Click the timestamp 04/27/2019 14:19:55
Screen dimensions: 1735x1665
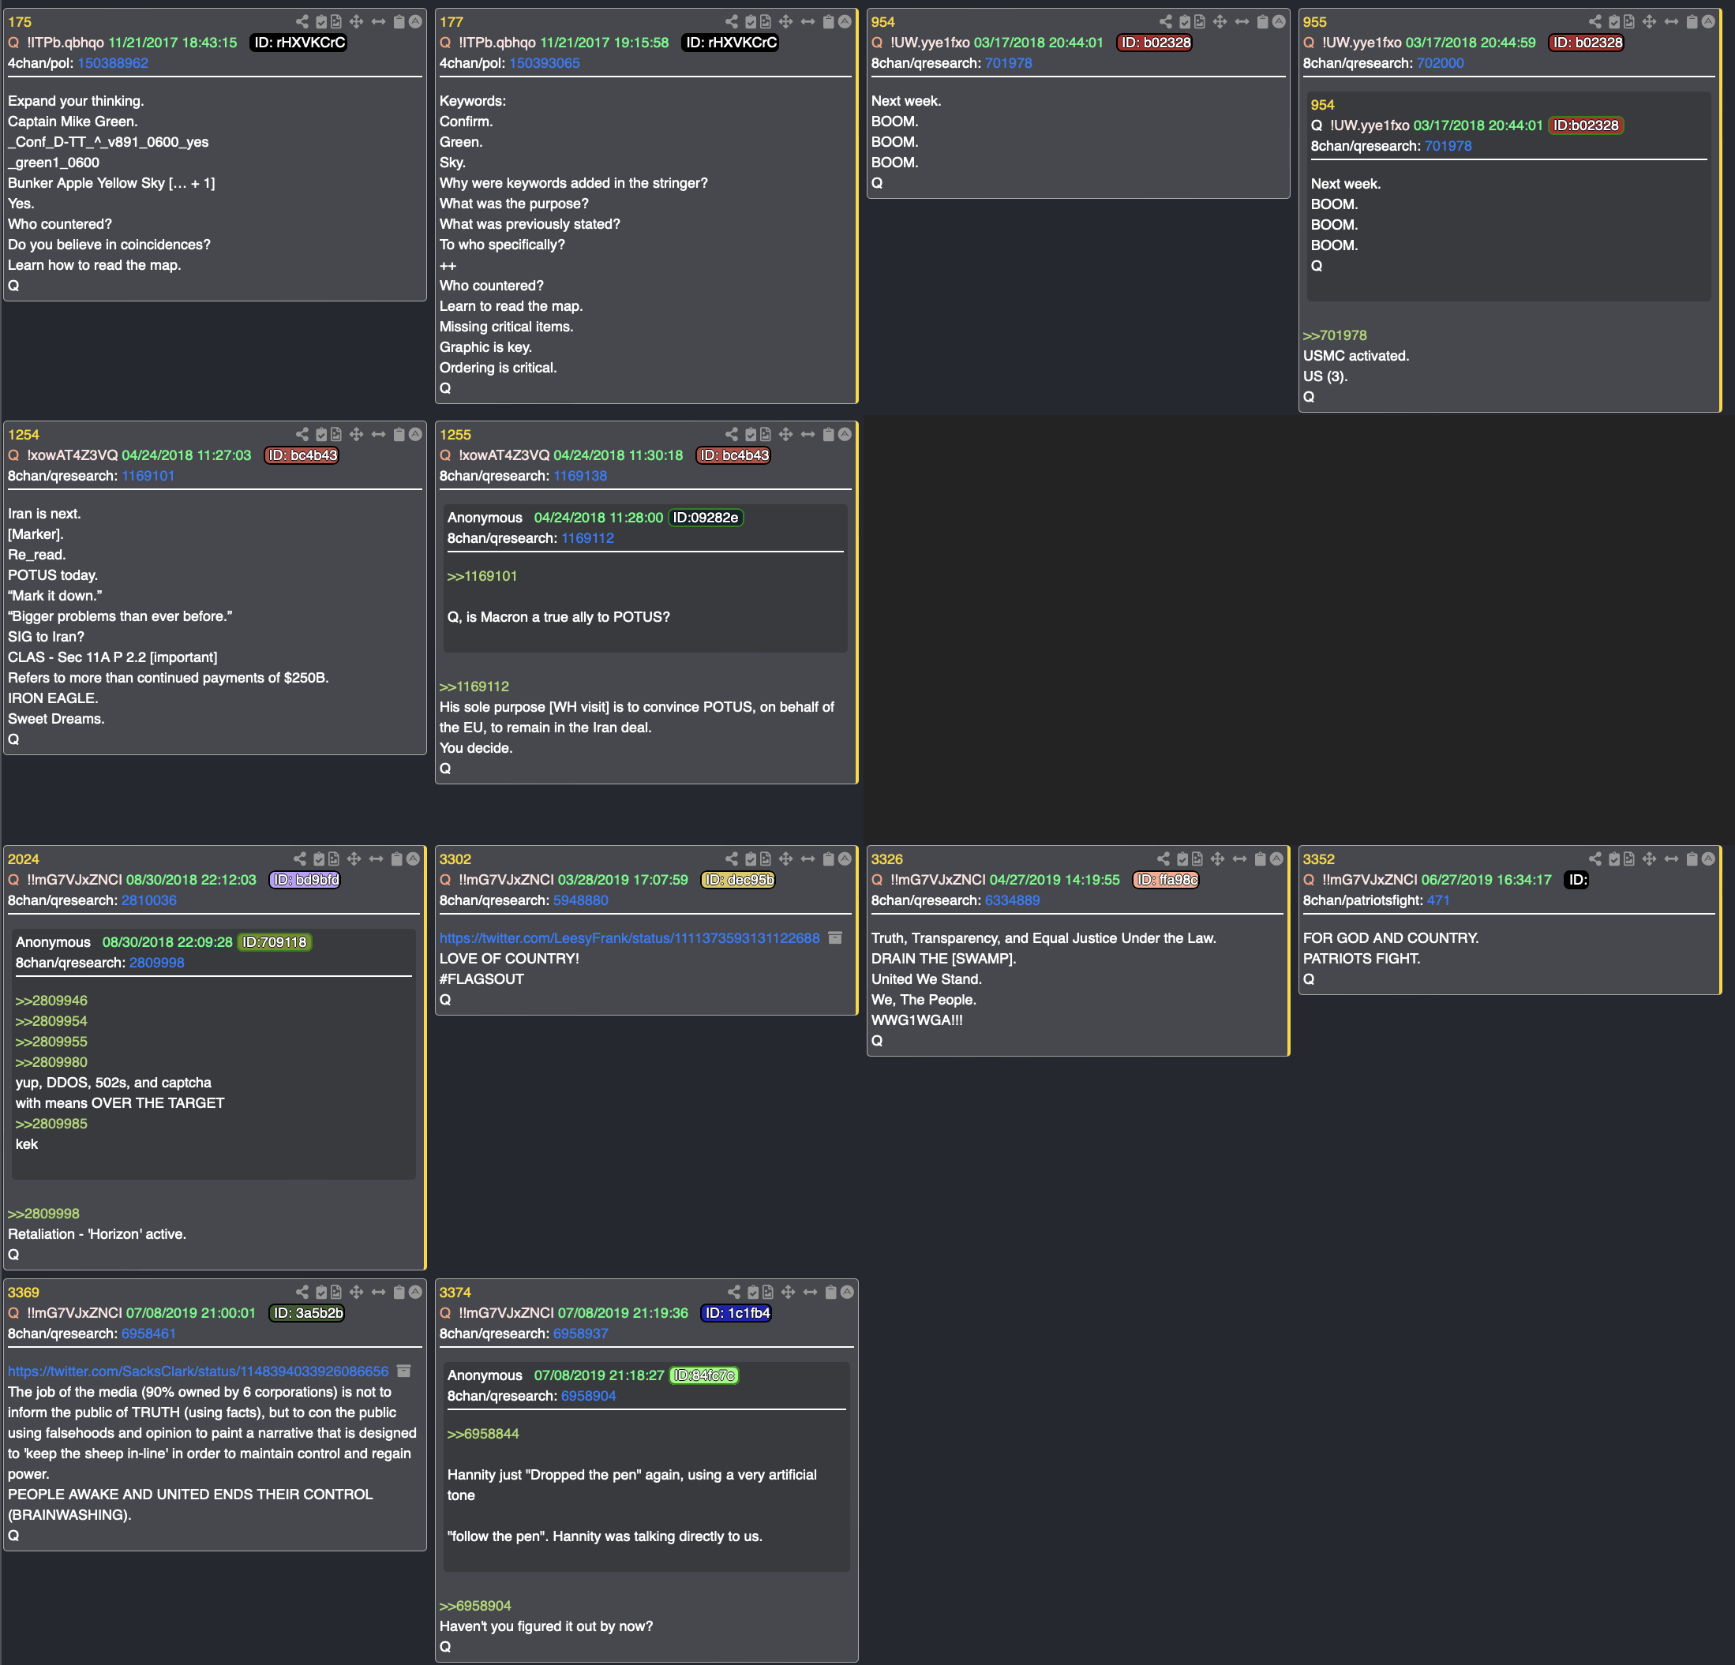point(1055,881)
